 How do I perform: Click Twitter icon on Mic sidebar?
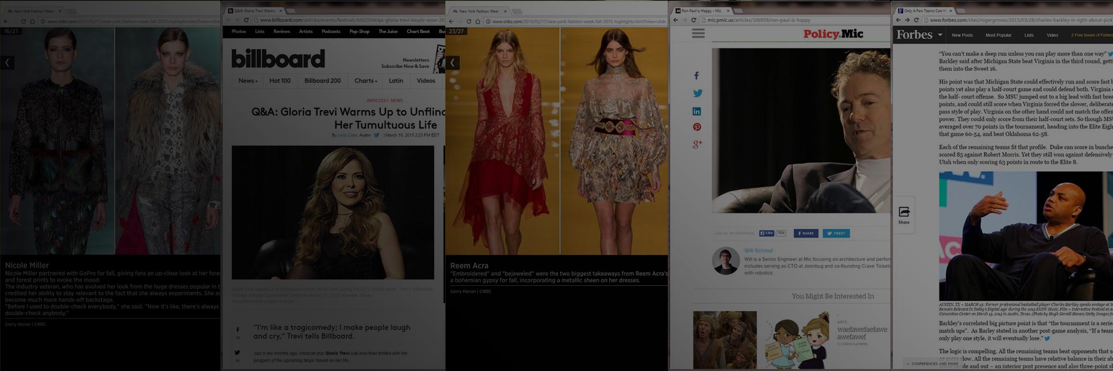click(697, 93)
